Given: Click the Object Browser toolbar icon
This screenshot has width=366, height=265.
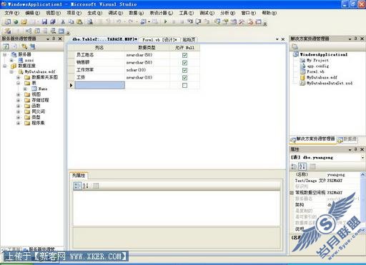Looking at the screenshot, I should pyautogui.click(x=234, y=22).
